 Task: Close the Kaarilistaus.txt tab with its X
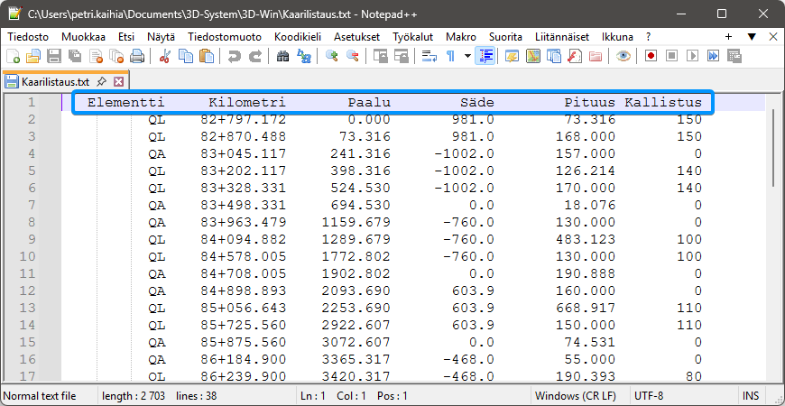117,81
